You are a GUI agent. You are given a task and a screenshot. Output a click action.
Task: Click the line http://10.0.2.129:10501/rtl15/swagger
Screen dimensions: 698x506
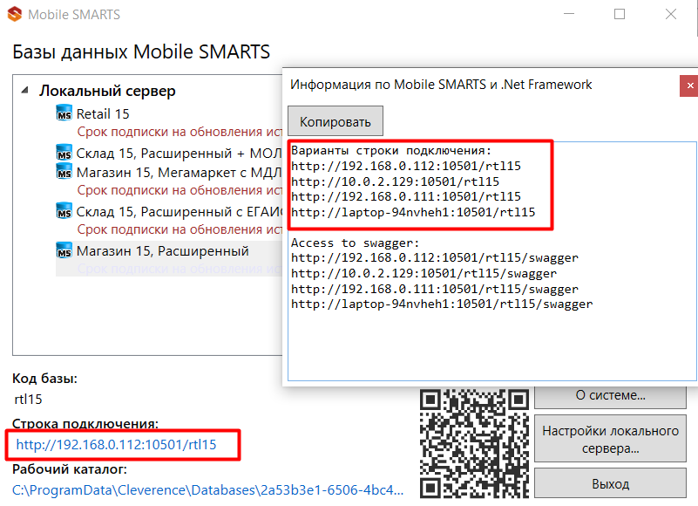[424, 273]
